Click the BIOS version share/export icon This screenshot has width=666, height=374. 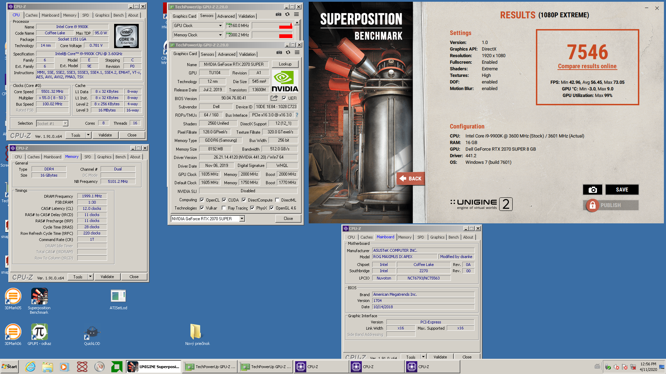point(274,98)
